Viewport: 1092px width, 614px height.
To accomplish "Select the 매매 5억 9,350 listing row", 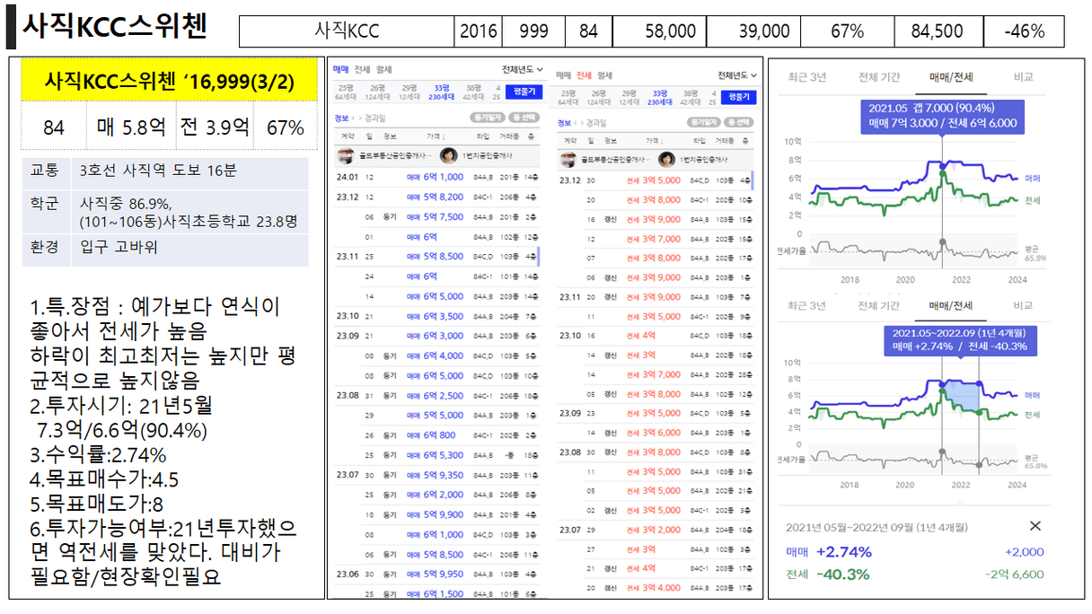I will tap(437, 475).
